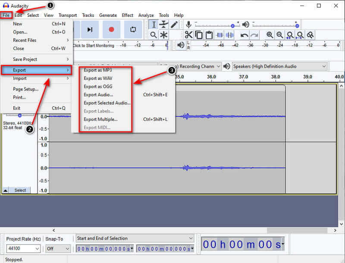Click the Silence audio icon
The height and width of the screenshot is (263, 345).
[x=229, y=35]
